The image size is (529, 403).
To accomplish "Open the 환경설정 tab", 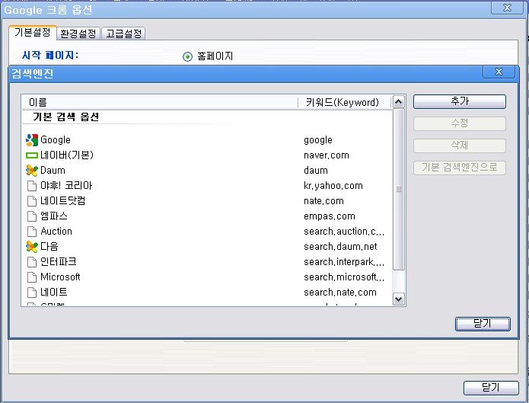I will click(x=78, y=34).
